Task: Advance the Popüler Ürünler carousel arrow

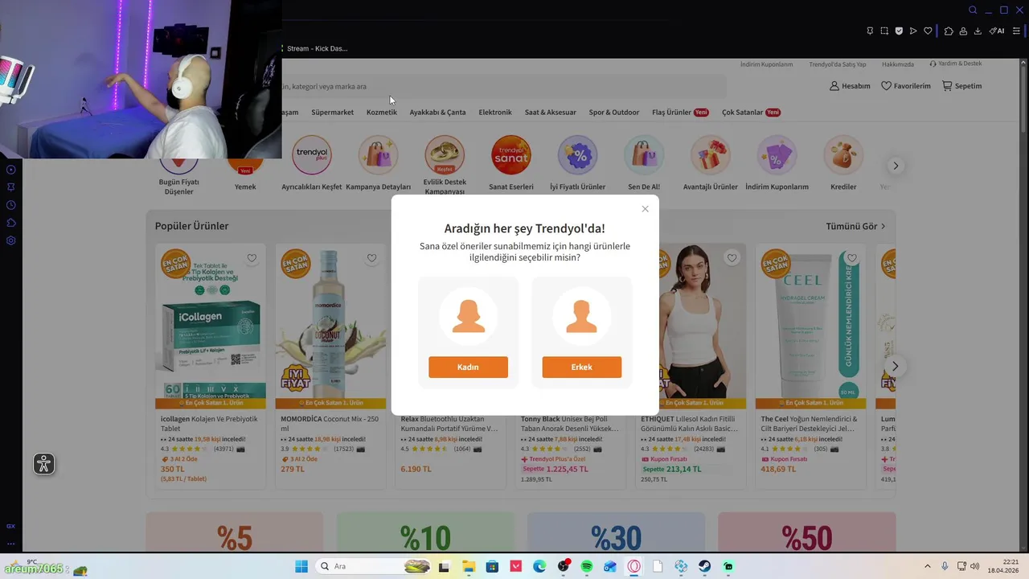Action: (x=895, y=366)
